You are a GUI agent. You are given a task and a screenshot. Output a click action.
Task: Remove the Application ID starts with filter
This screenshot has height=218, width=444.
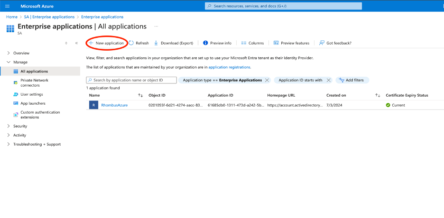(x=328, y=80)
